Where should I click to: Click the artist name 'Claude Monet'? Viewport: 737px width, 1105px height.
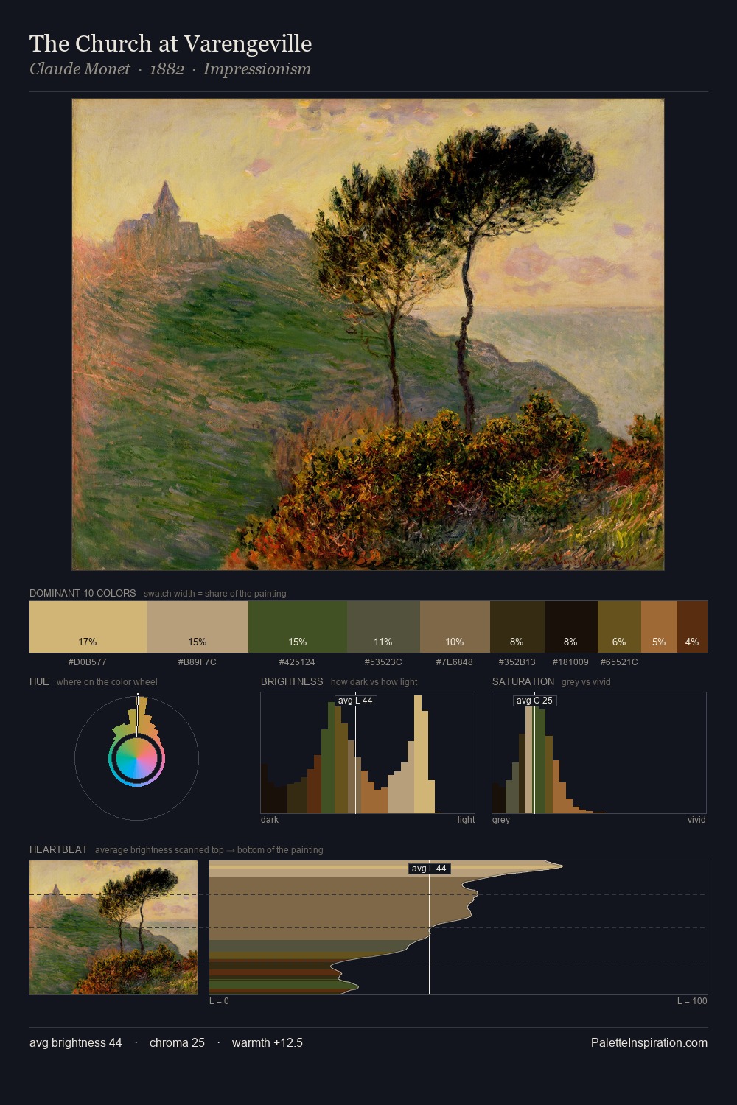pos(80,69)
